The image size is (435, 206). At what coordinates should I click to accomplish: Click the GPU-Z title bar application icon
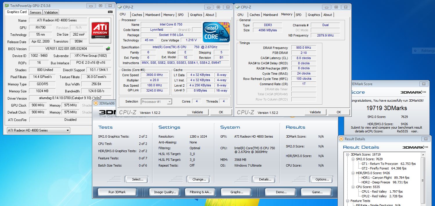click(7, 6)
